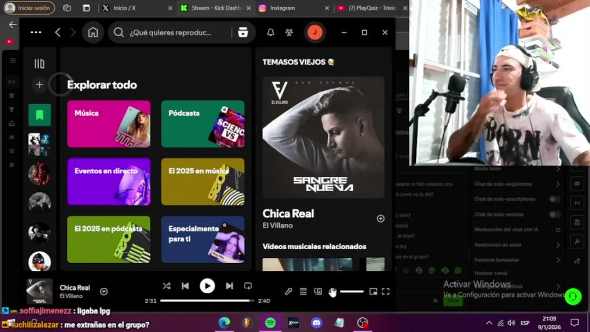Click the browser back arrow
Screen dimensions: 590x332
click(x=12, y=25)
